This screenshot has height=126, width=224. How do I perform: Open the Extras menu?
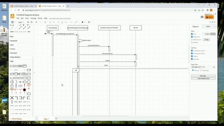(x=40, y=18)
